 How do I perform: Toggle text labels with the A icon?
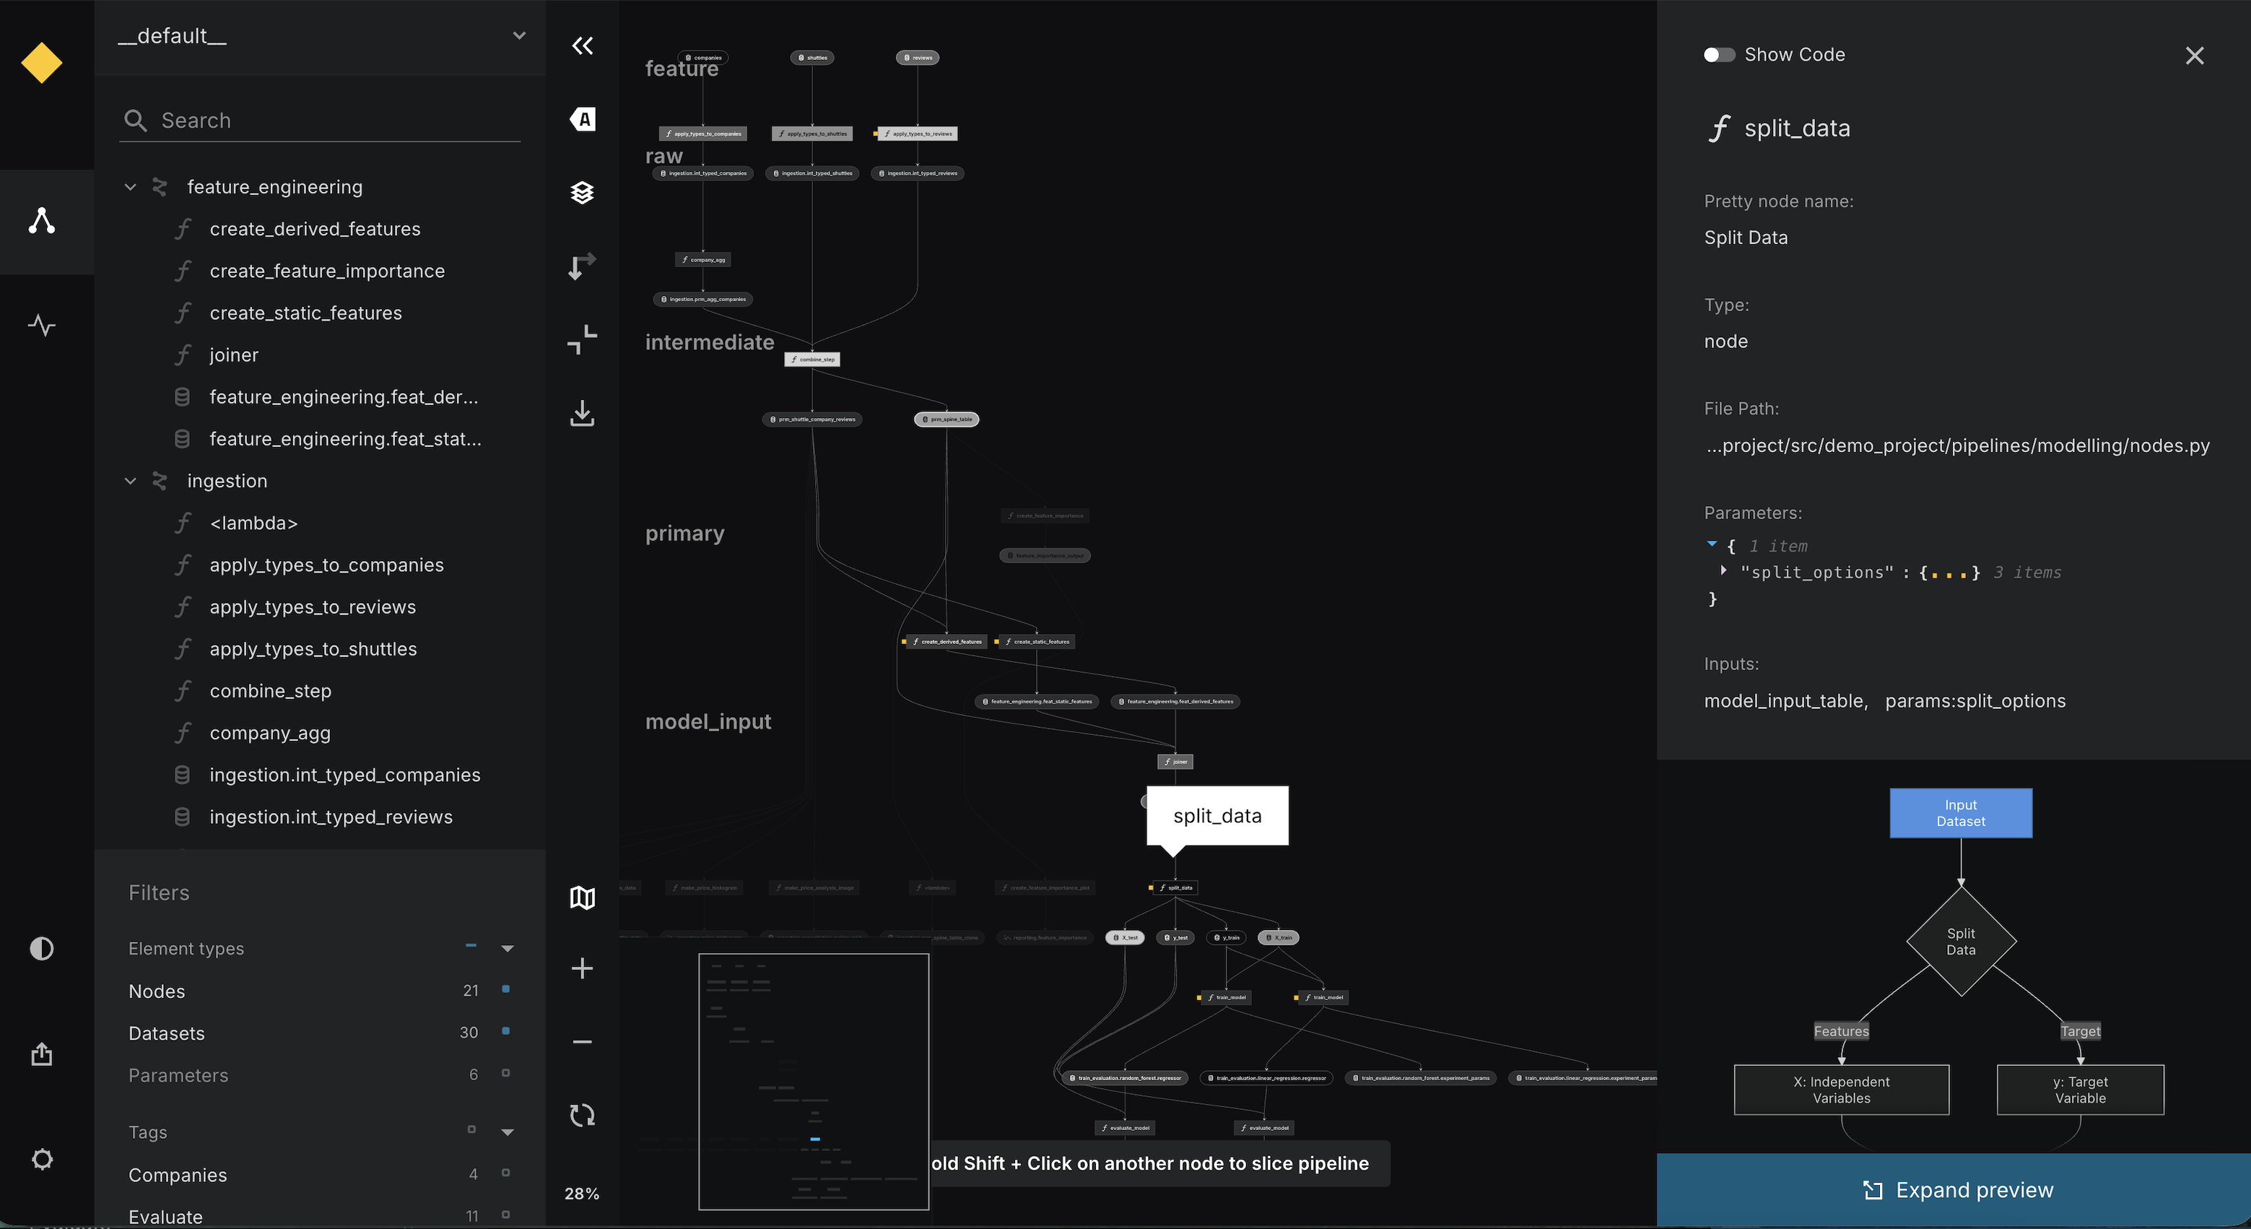pyautogui.click(x=582, y=119)
